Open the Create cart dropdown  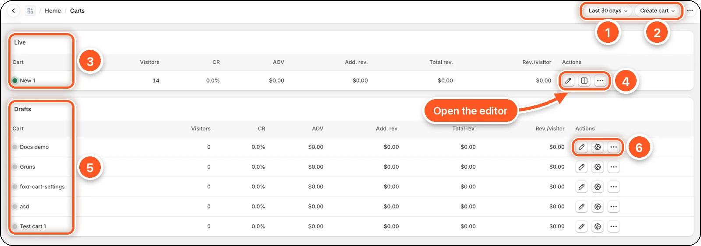click(657, 10)
